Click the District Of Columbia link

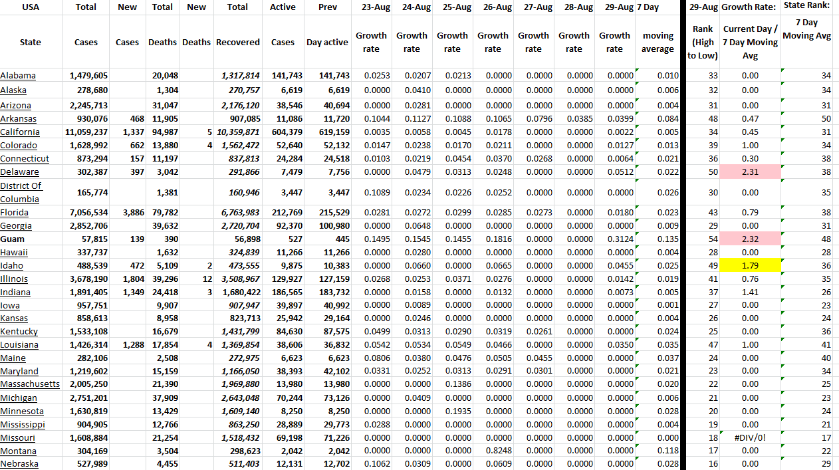(21, 192)
